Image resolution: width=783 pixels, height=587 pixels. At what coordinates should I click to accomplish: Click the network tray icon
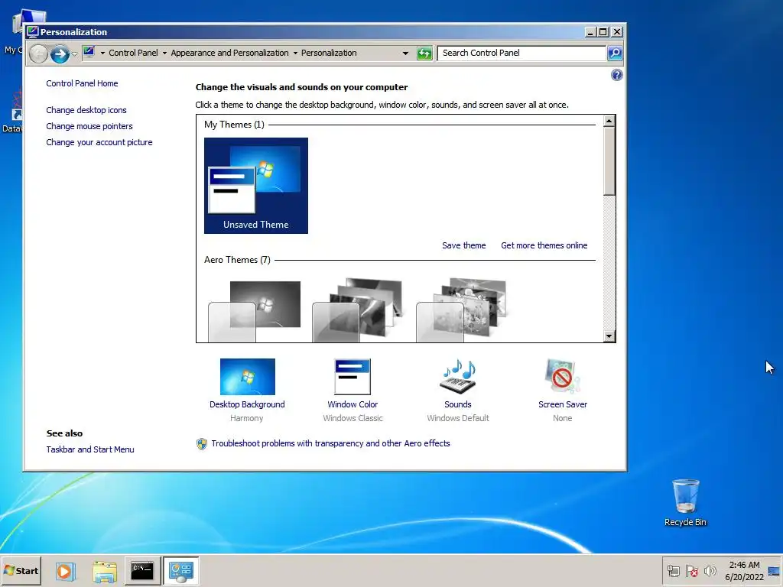674,571
